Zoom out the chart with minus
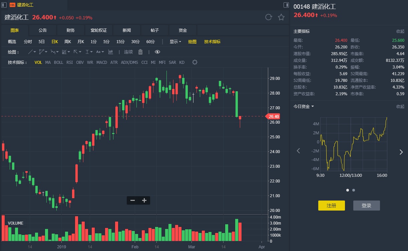The height and width of the screenshot is (251, 408). pyautogui.click(x=133, y=201)
